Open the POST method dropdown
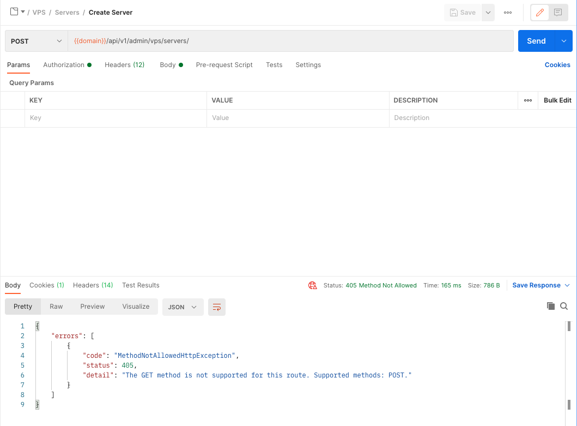 tap(37, 41)
